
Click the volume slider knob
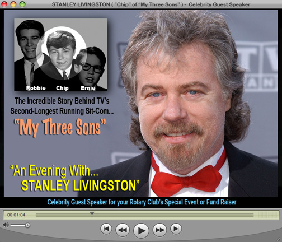coord(27,225)
